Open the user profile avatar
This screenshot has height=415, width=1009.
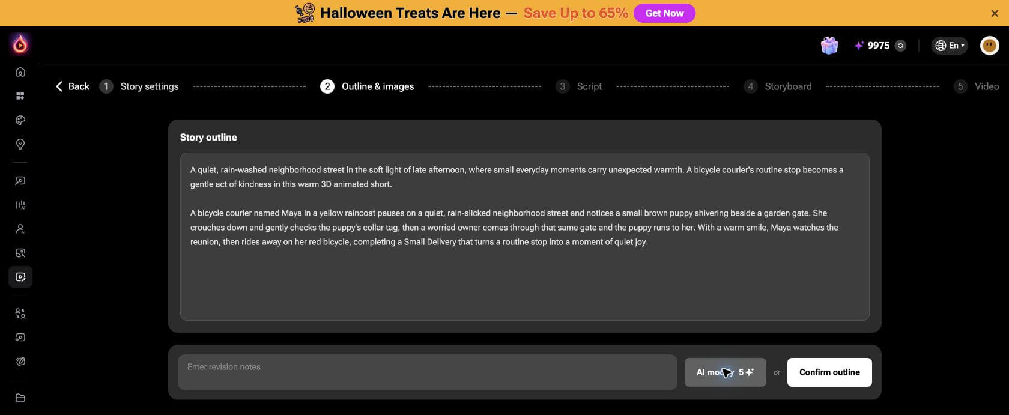click(x=989, y=46)
